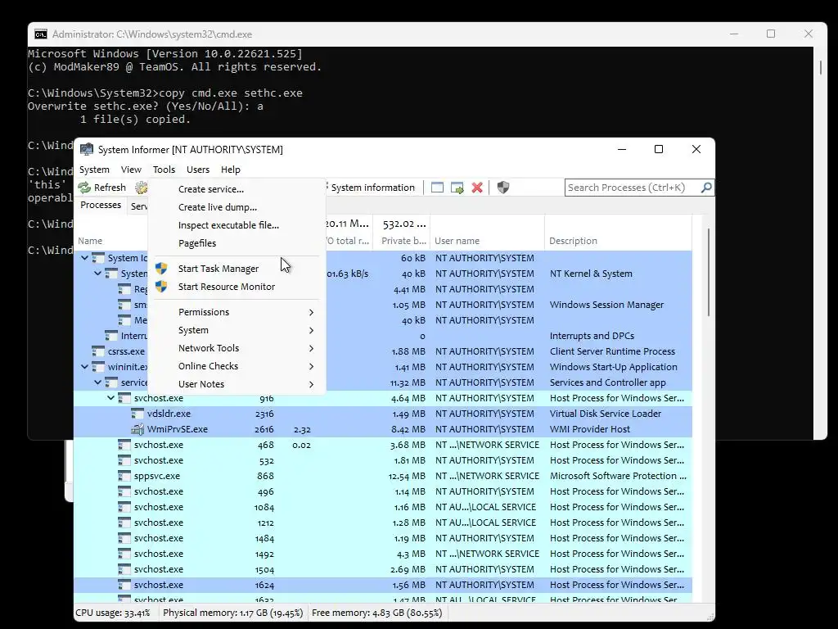This screenshot has width=838, height=629.
Task: Switch to the Processes tab
Action: [101, 206]
